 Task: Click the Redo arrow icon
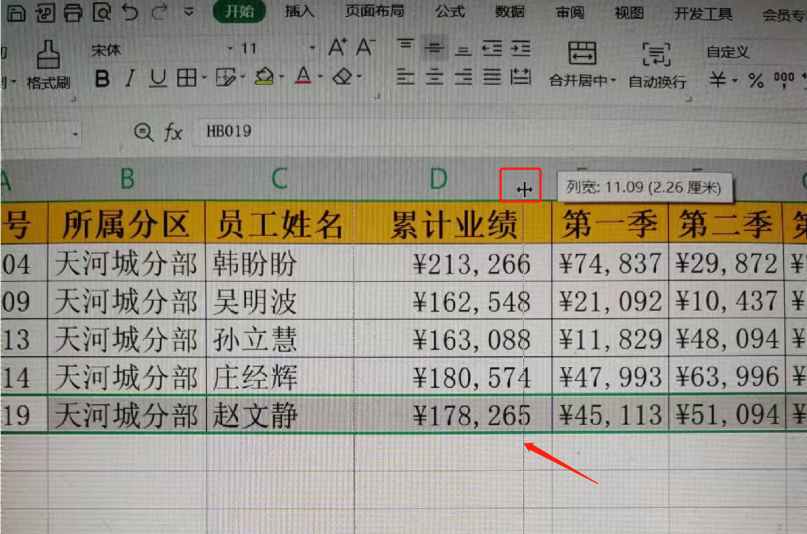(159, 12)
